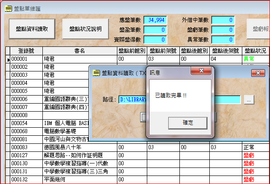The image size is (270, 184).
Task: Click book title 中學數學複習指導(一)代數
Action: [x=76, y=163]
